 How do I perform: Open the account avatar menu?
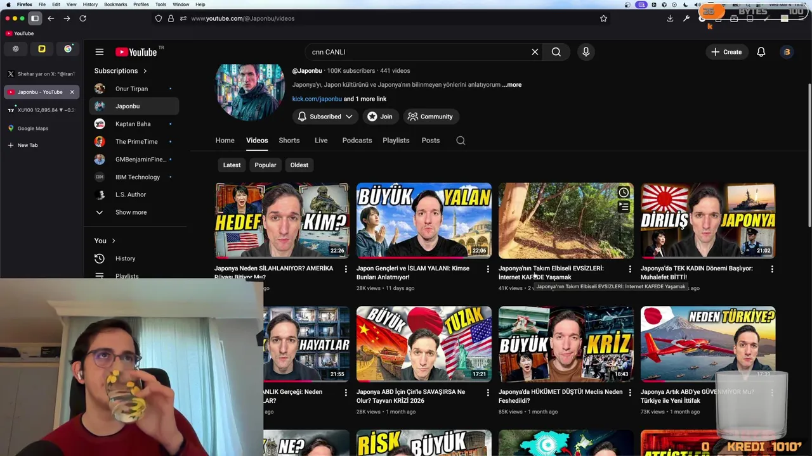pyautogui.click(x=787, y=52)
